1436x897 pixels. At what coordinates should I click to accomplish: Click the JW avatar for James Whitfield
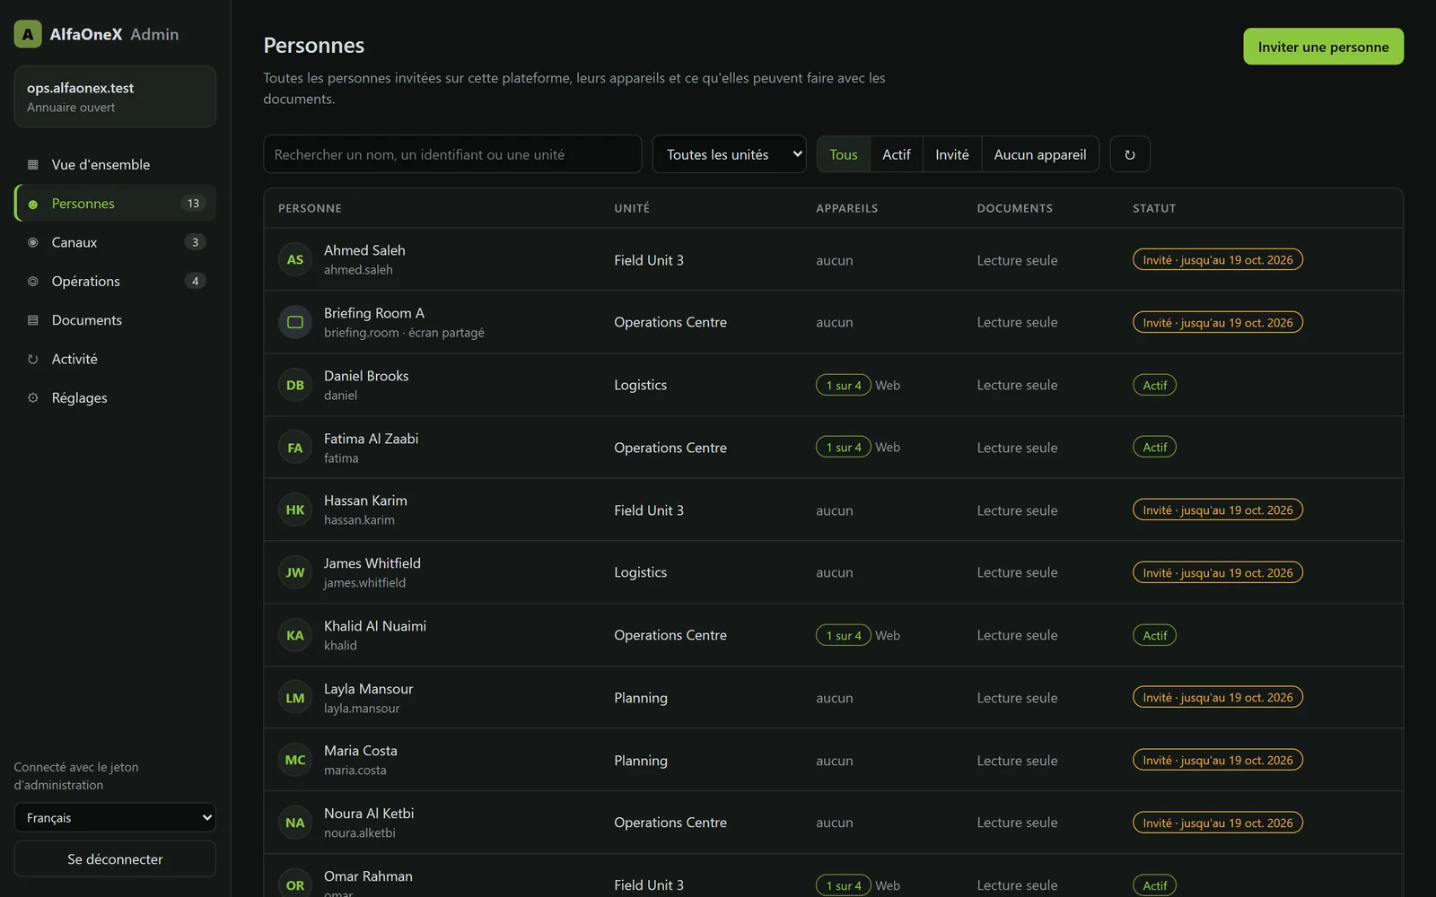295,572
